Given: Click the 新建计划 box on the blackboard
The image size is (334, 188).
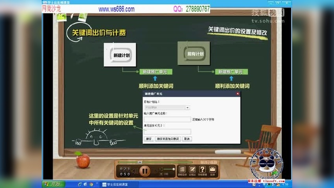Looking at the screenshot, I should click(120, 55).
